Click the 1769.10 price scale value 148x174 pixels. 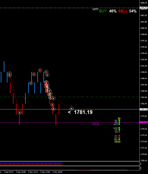pos(144,161)
